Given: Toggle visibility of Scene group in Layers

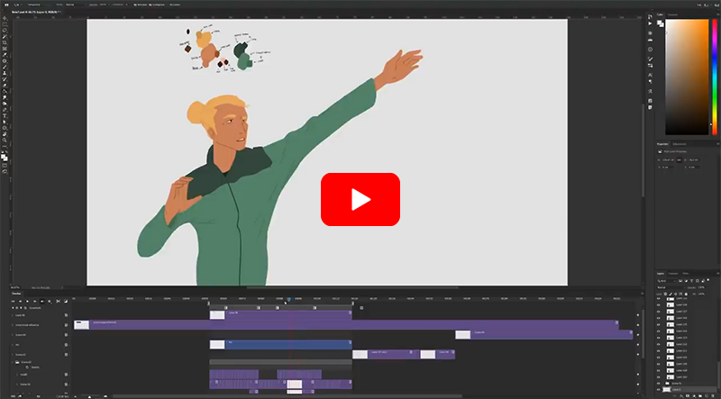Looking at the screenshot, I should click(x=659, y=384).
